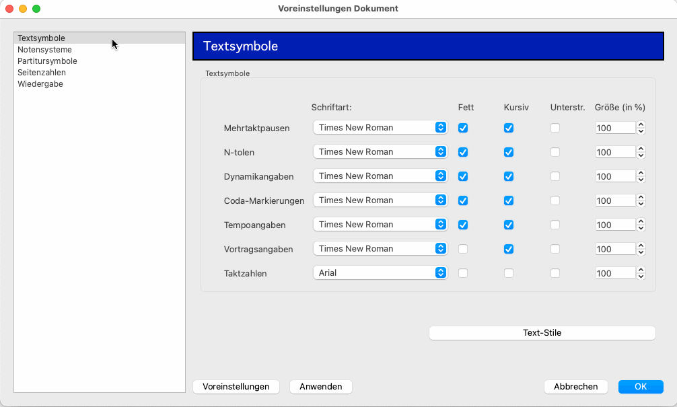The width and height of the screenshot is (677, 407).
Task: Enable Fett checkbox for Vortragsangaben
Action: 463,249
